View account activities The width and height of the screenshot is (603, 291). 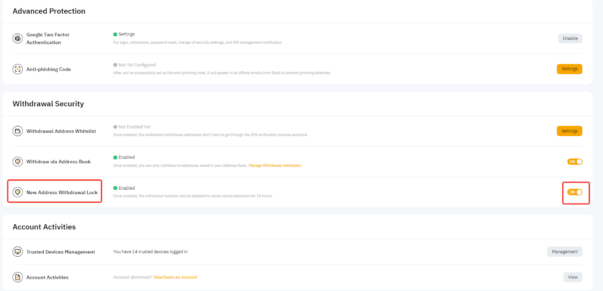point(572,277)
